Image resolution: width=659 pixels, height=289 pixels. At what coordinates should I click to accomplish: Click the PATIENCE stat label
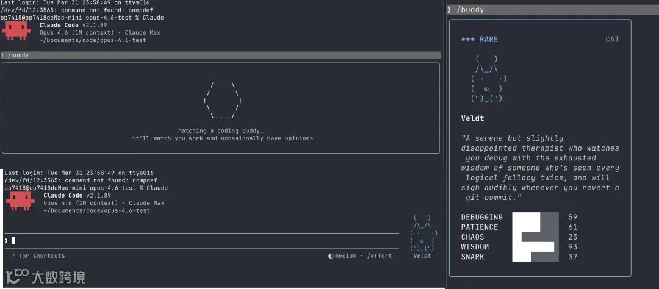[479, 227]
